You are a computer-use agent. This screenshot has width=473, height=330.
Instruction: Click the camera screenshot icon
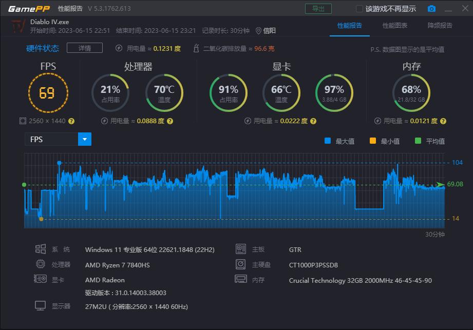click(431, 9)
